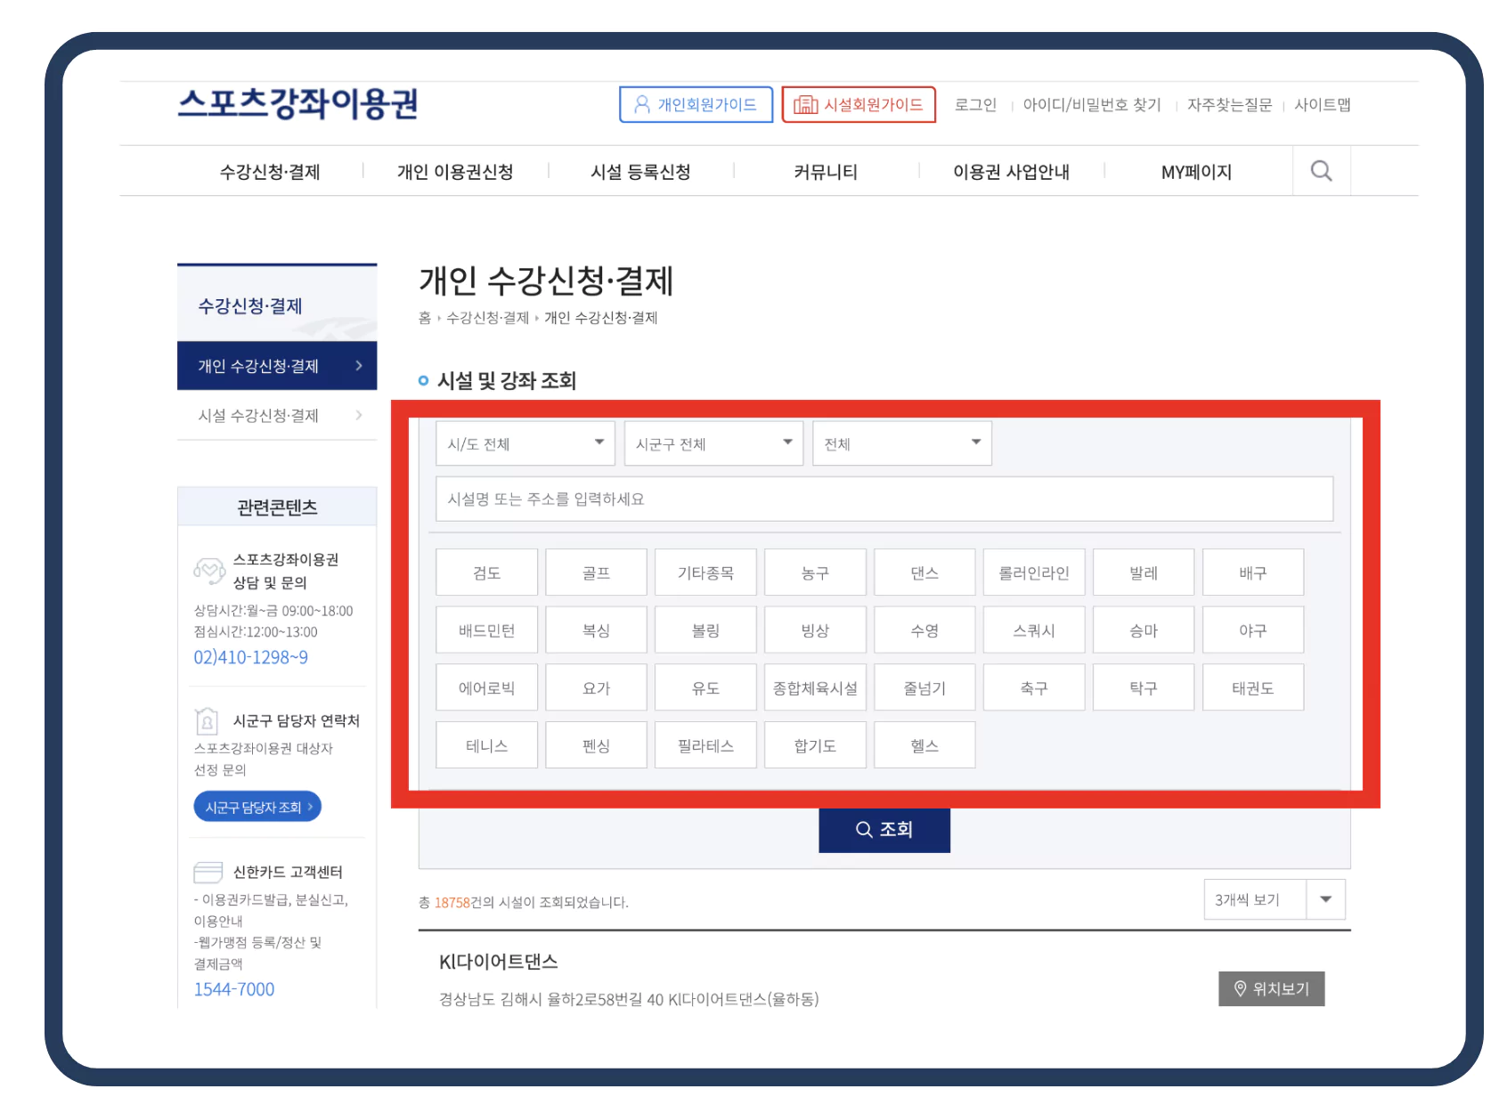1507x1097 pixels.
Task: Click the 스포츠강좌이용권 site logo
Action: pyautogui.click(x=297, y=103)
